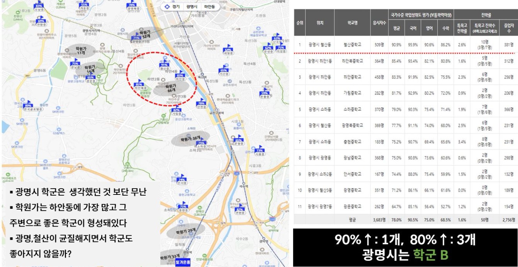This screenshot has width=518, height=267.
Task: Click the 79% 소하중 flag marker
Action: click(x=201, y=144)
